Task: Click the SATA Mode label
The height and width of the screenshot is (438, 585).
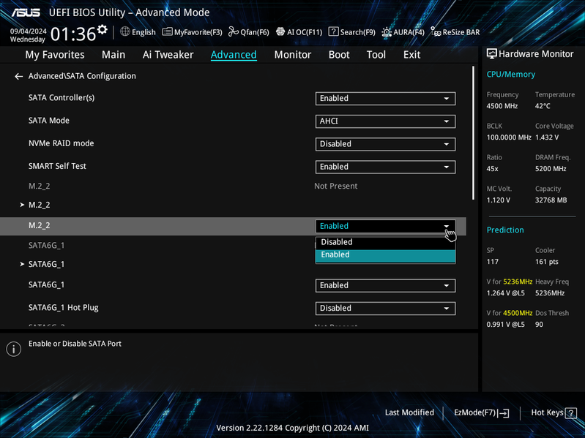Action: 49,121
